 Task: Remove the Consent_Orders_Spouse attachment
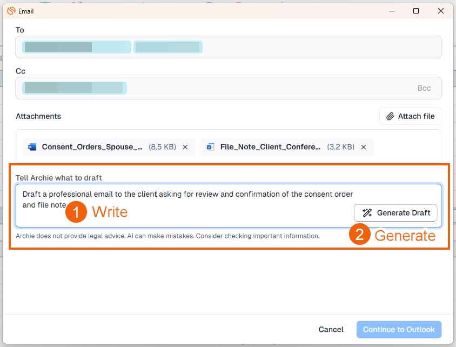185,147
